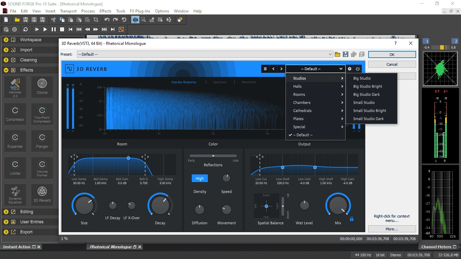Click the Early/Late Reflections slider
Image resolution: width=461 pixels, height=259 pixels.
213,156
